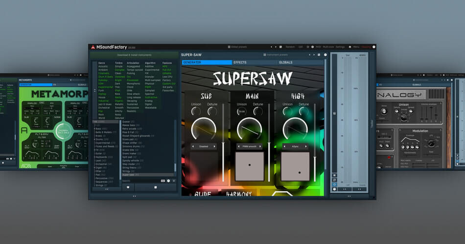The image size is (465, 244).
Task: Click the stop square icon beside the heart
Action: 156,187
